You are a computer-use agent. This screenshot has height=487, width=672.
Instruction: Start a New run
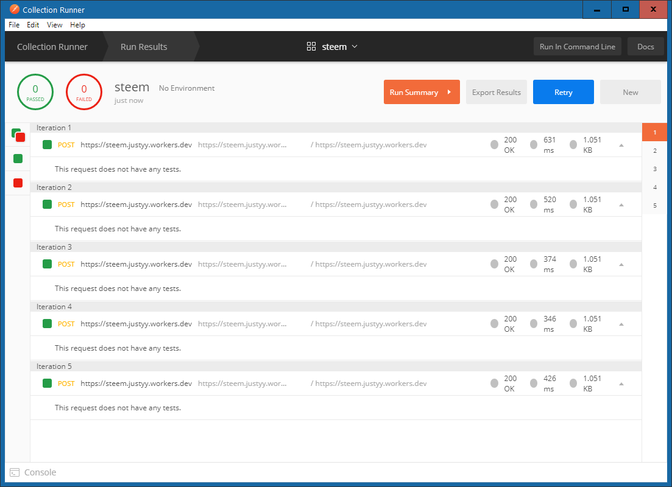[x=631, y=92]
